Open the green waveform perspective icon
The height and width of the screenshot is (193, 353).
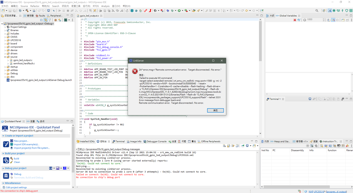click(x=338, y=11)
